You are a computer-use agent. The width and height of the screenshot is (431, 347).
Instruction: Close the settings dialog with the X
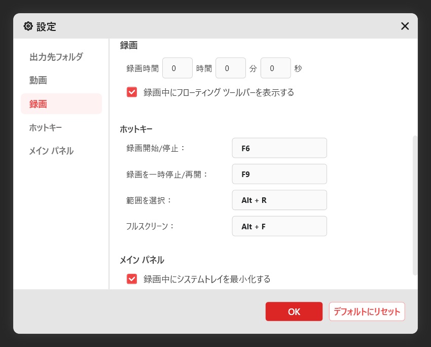click(x=405, y=26)
